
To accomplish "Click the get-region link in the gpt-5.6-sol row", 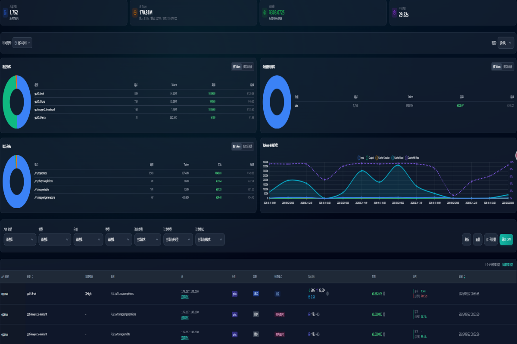I will 185,297.
